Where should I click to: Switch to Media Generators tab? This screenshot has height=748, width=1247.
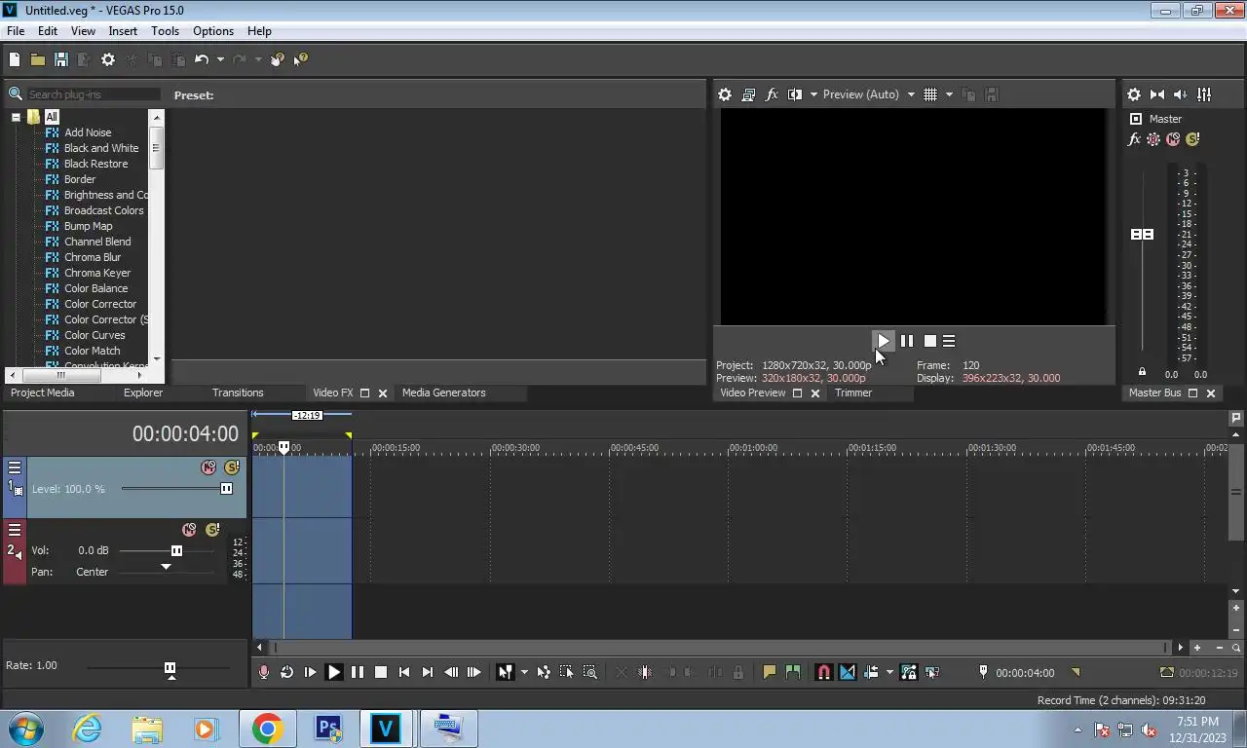pos(443,393)
